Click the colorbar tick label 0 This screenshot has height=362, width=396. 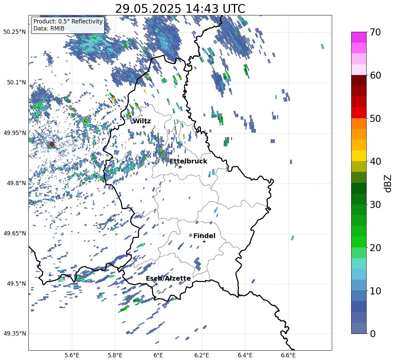point(373,334)
